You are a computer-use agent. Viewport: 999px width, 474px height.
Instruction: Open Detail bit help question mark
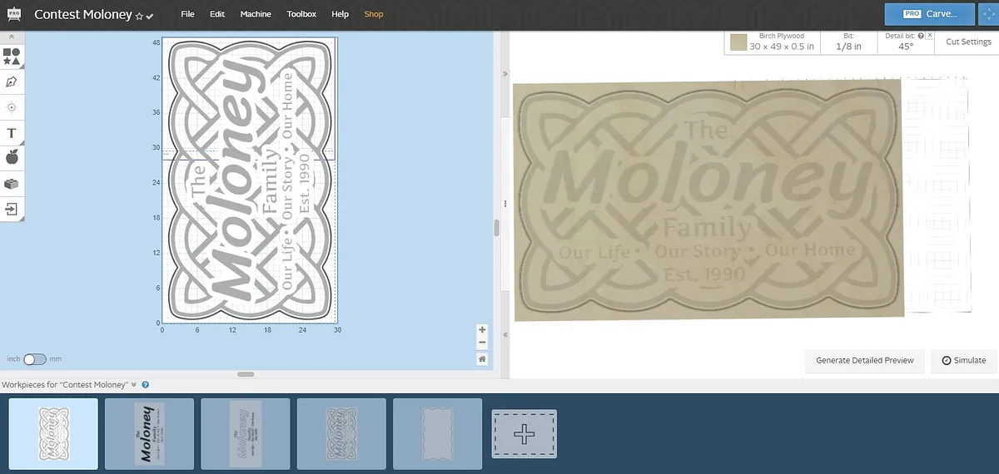pos(920,37)
